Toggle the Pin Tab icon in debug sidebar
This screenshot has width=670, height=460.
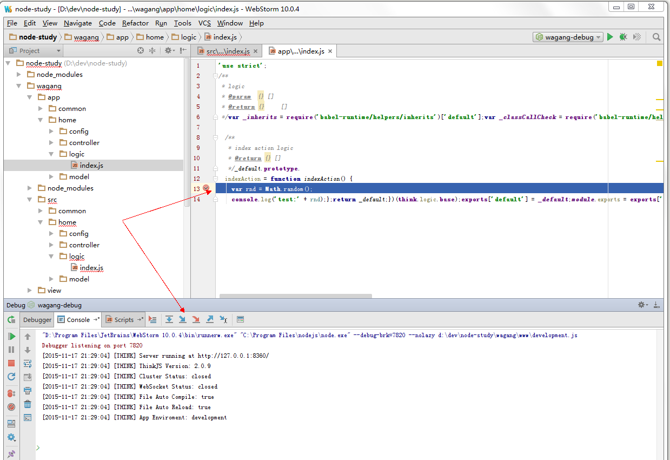click(x=11, y=454)
